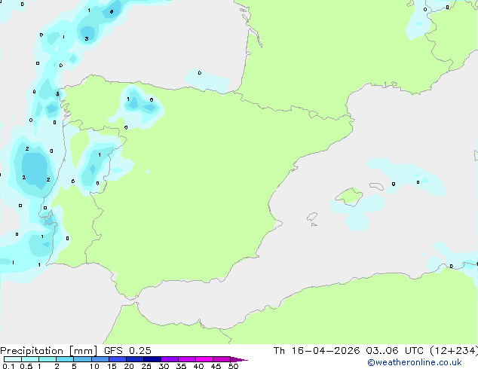Screen dimensions: 478x369
Task: Click the legend tick label '15'
Action: click(112, 366)
